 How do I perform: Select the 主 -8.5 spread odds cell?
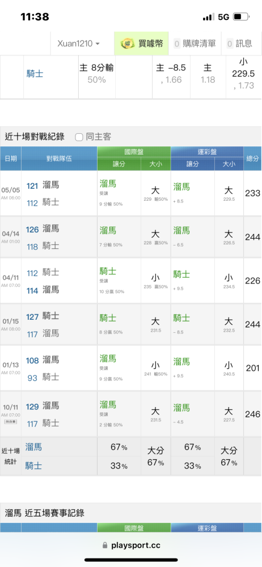click(171, 74)
